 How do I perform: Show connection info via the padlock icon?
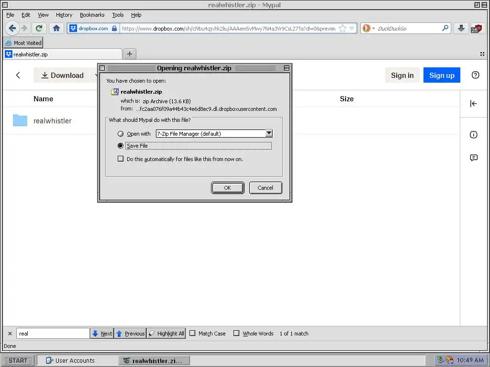tap(114, 28)
